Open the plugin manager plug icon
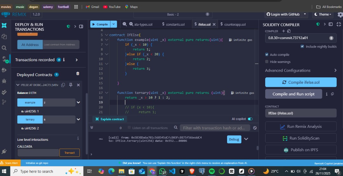The width and height of the screenshot is (343, 176). point(4,151)
